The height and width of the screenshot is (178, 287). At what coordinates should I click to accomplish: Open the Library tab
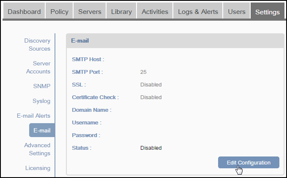point(121,11)
